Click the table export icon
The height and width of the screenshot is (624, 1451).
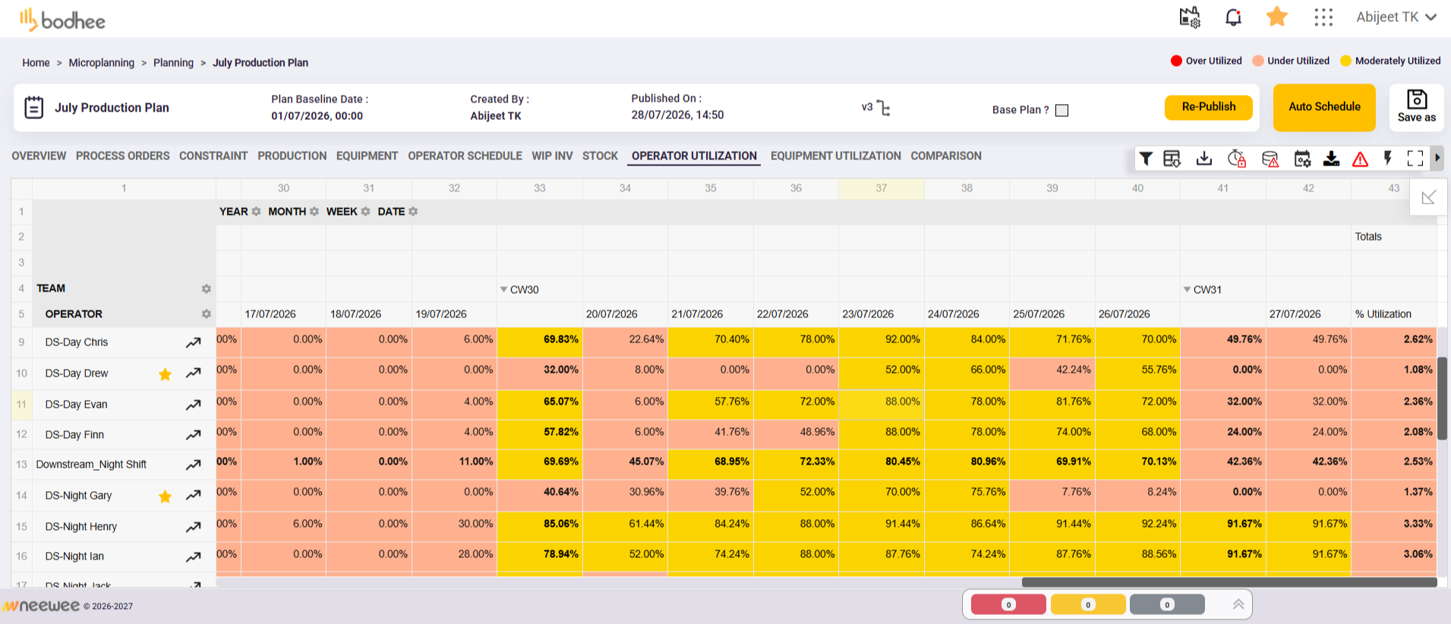click(1172, 158)
